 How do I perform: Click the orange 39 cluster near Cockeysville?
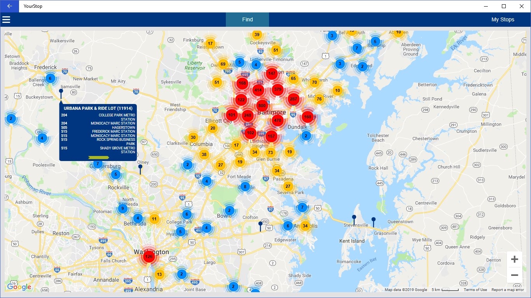point(257,35)
